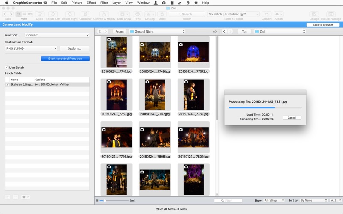Click the Rotate Right toolbar icon
Screen dimensions: 343x214
pos(69,15)
